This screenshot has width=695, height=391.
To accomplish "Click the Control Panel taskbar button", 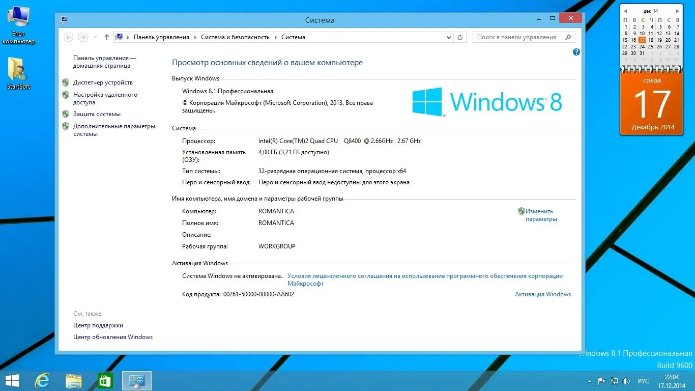I will [x=137, y=381].
